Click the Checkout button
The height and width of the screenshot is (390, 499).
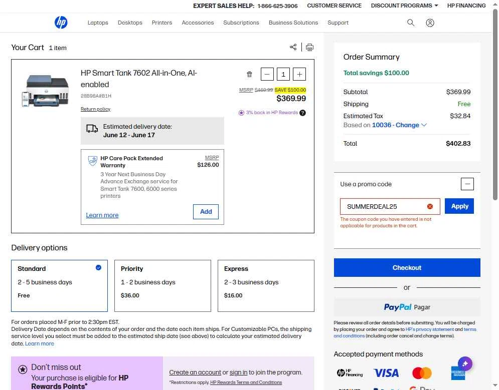click(x=407, y=268)
